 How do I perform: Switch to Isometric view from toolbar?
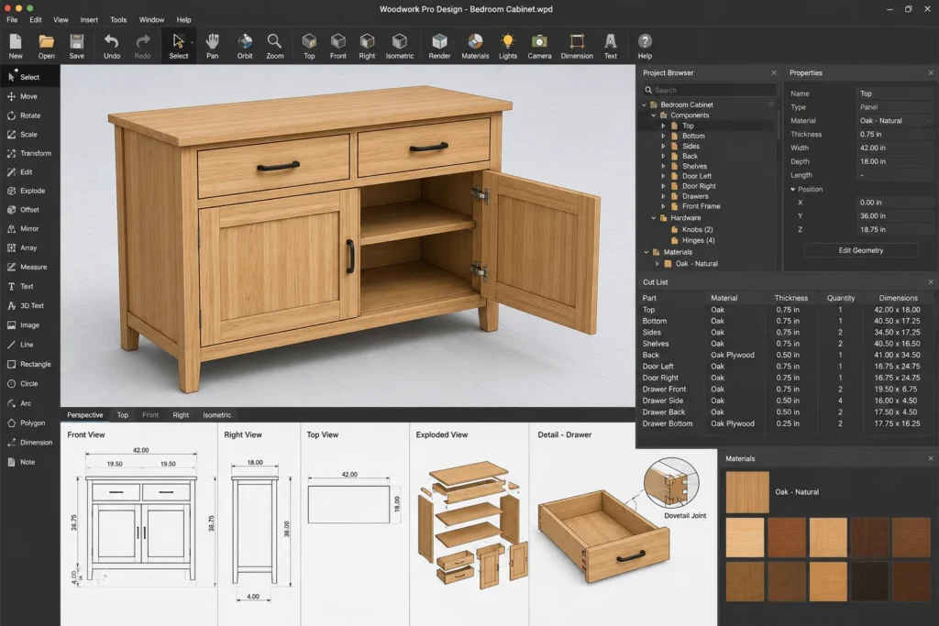pos(400,46)
